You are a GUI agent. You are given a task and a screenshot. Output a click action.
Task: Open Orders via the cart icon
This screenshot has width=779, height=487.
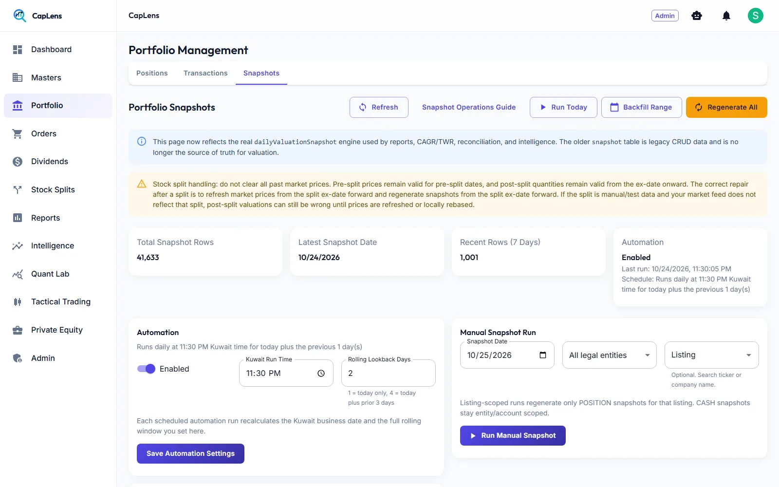[x=18, y=133]
